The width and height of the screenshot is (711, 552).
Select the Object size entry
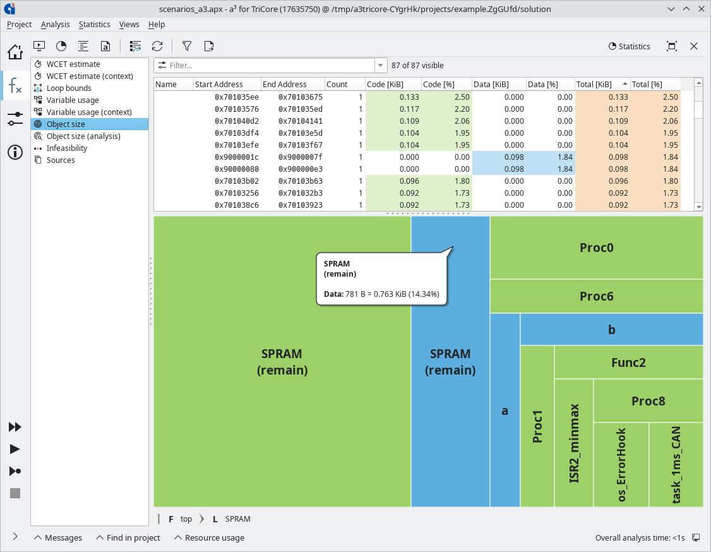90,124
